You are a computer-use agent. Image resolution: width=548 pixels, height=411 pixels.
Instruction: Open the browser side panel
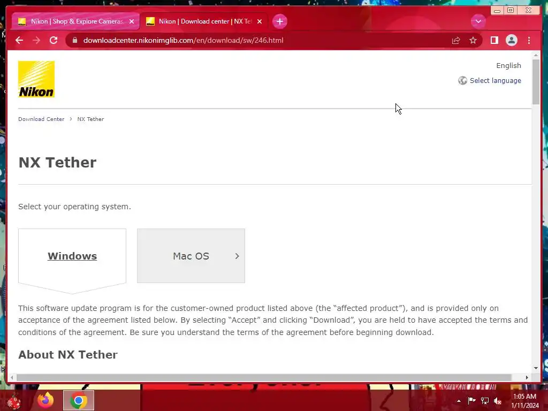[494, 40]
